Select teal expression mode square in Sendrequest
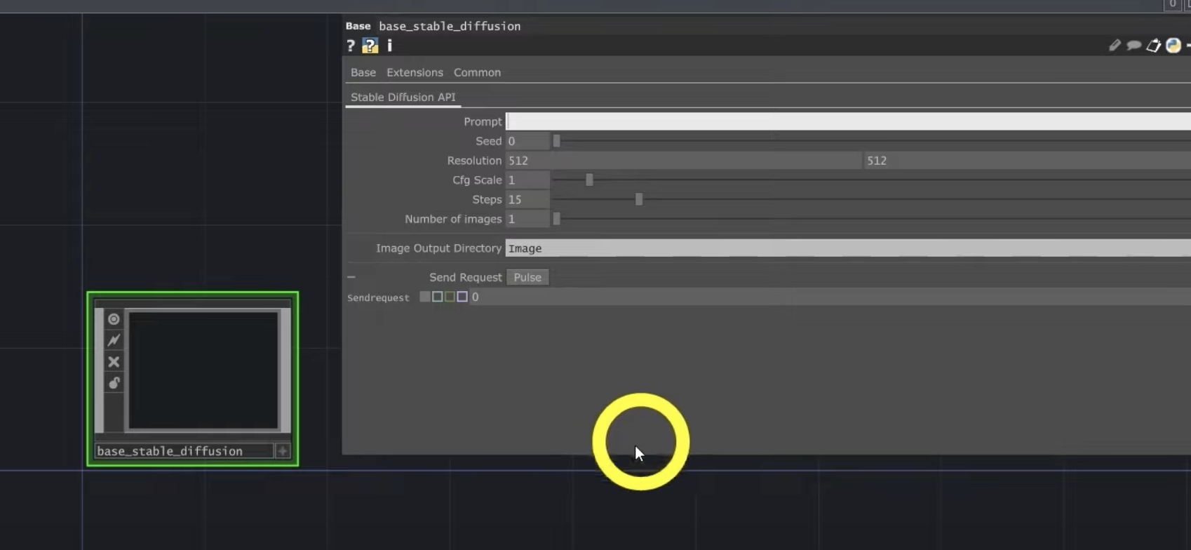This screenshot has width=1191, height=550. [437, 297]
